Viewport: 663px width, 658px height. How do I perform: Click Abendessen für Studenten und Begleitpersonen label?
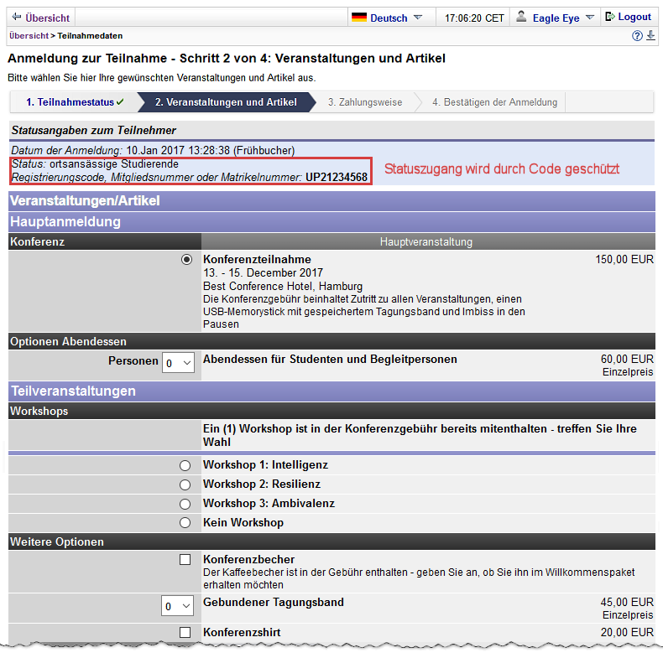pos(330,360)
